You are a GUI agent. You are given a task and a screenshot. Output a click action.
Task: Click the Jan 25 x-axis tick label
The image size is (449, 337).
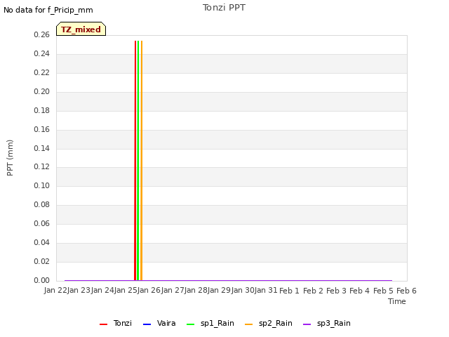coord(126,290)
